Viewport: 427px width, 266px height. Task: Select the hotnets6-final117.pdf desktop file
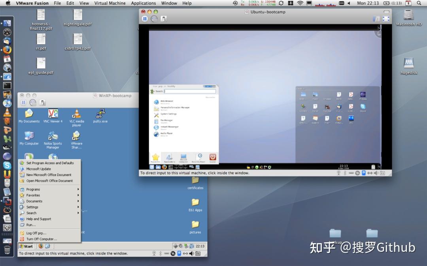(41, 20)
